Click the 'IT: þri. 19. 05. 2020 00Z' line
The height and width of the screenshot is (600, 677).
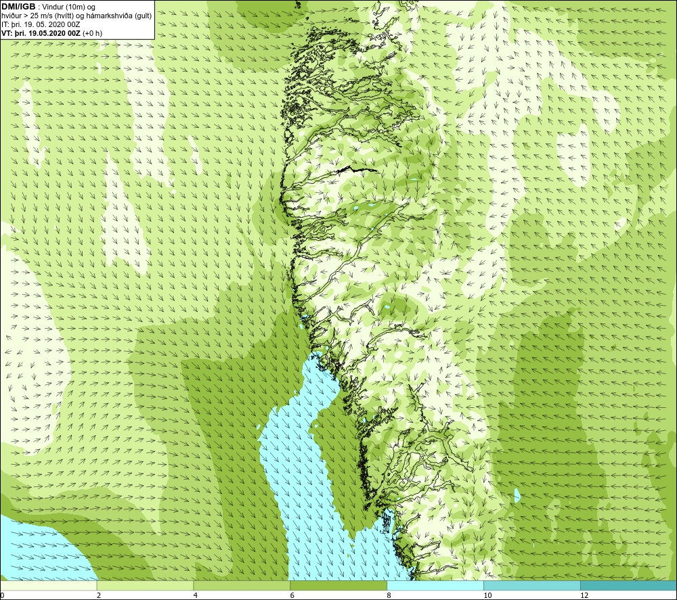41,24
